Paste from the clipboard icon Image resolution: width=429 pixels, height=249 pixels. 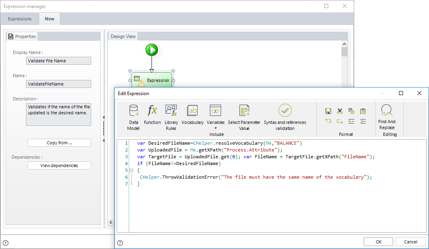click(363, 111)
